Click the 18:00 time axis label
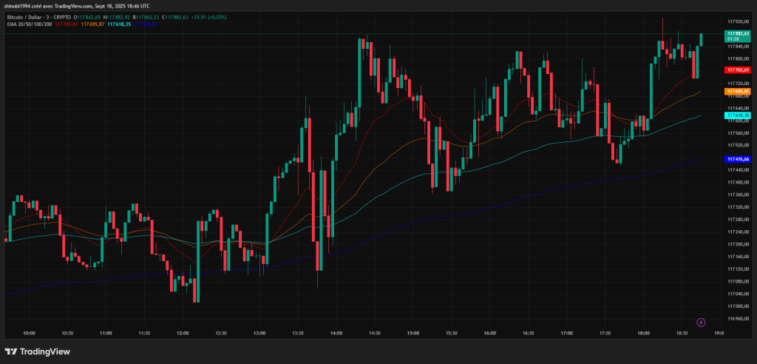This screenshot has height=364, width=757. tap(644, 334)
